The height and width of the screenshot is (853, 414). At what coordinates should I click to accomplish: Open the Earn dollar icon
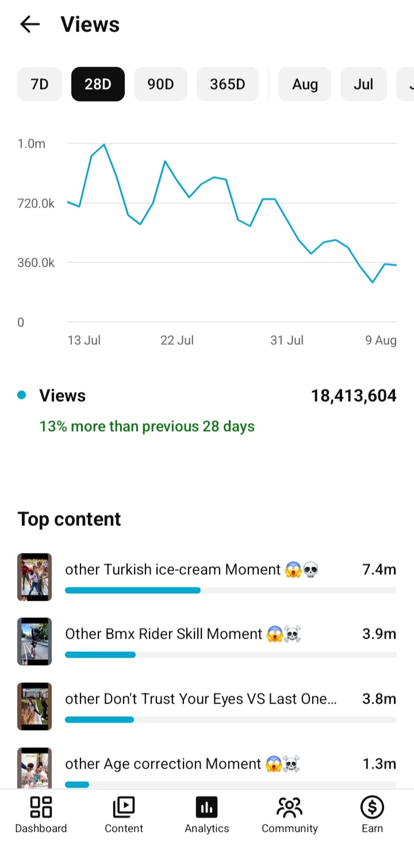[x=372, y=807]
